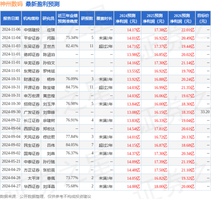Click the 研究员 column header
The image size is (211, 199).
point(48,18)
